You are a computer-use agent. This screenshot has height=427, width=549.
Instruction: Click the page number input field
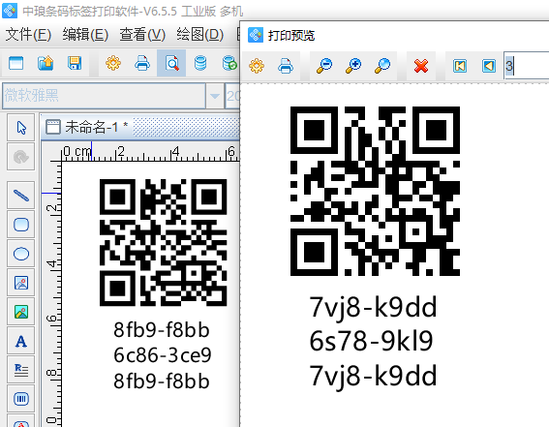pos(526,66)
